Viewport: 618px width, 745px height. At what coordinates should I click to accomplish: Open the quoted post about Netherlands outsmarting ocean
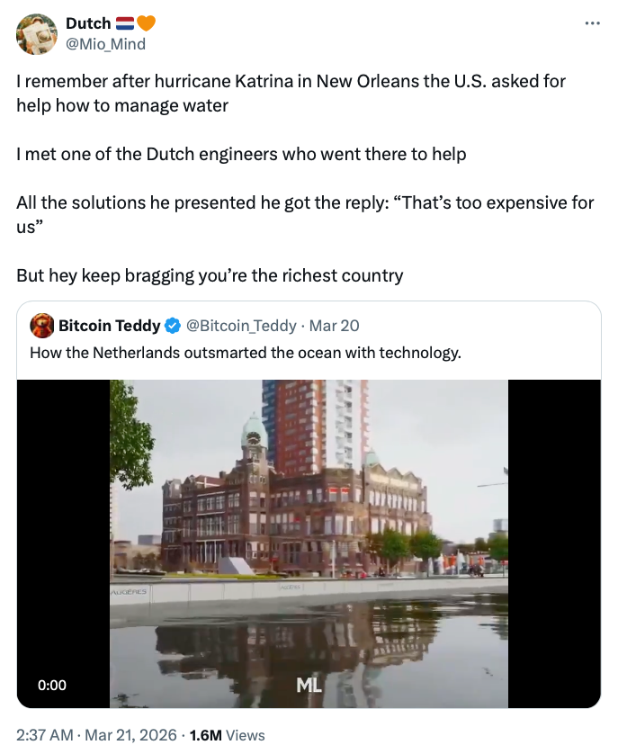tap(246, 352)
